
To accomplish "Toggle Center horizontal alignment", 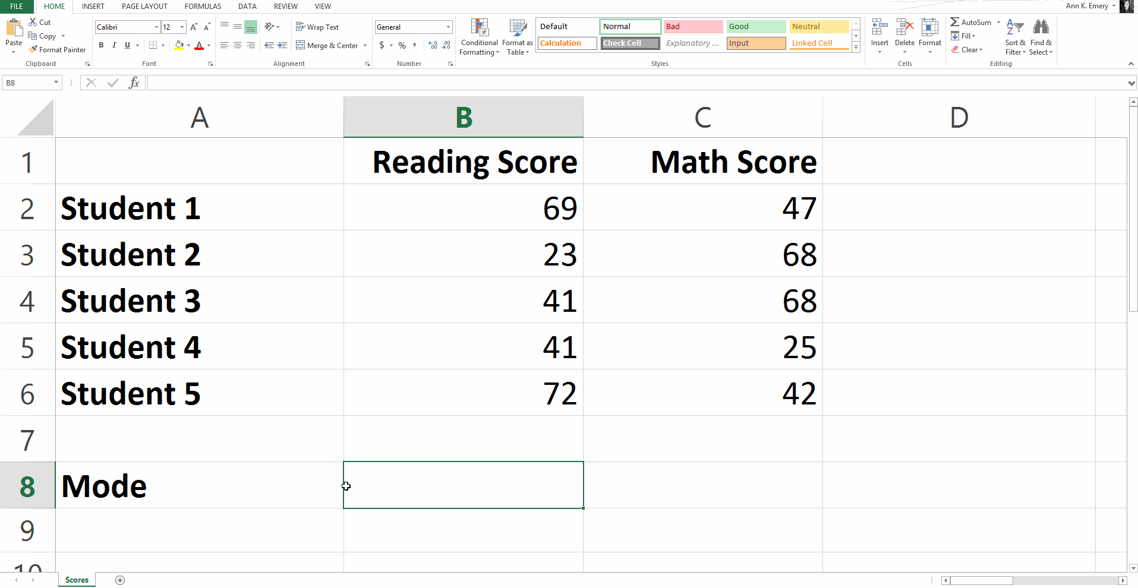I will [238, 45].
